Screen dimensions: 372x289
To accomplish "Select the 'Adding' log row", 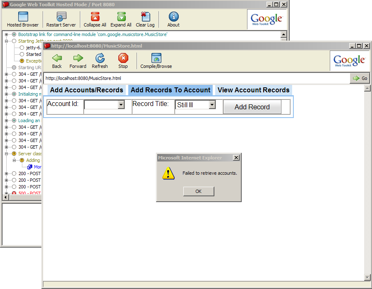I will pos(33,160).
